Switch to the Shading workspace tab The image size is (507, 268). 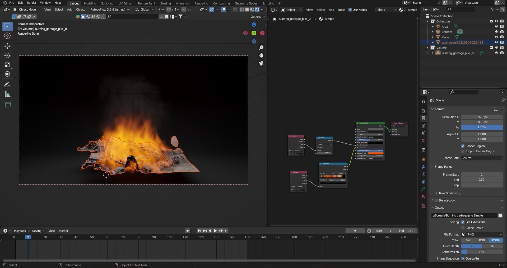(x=165, y=3)
